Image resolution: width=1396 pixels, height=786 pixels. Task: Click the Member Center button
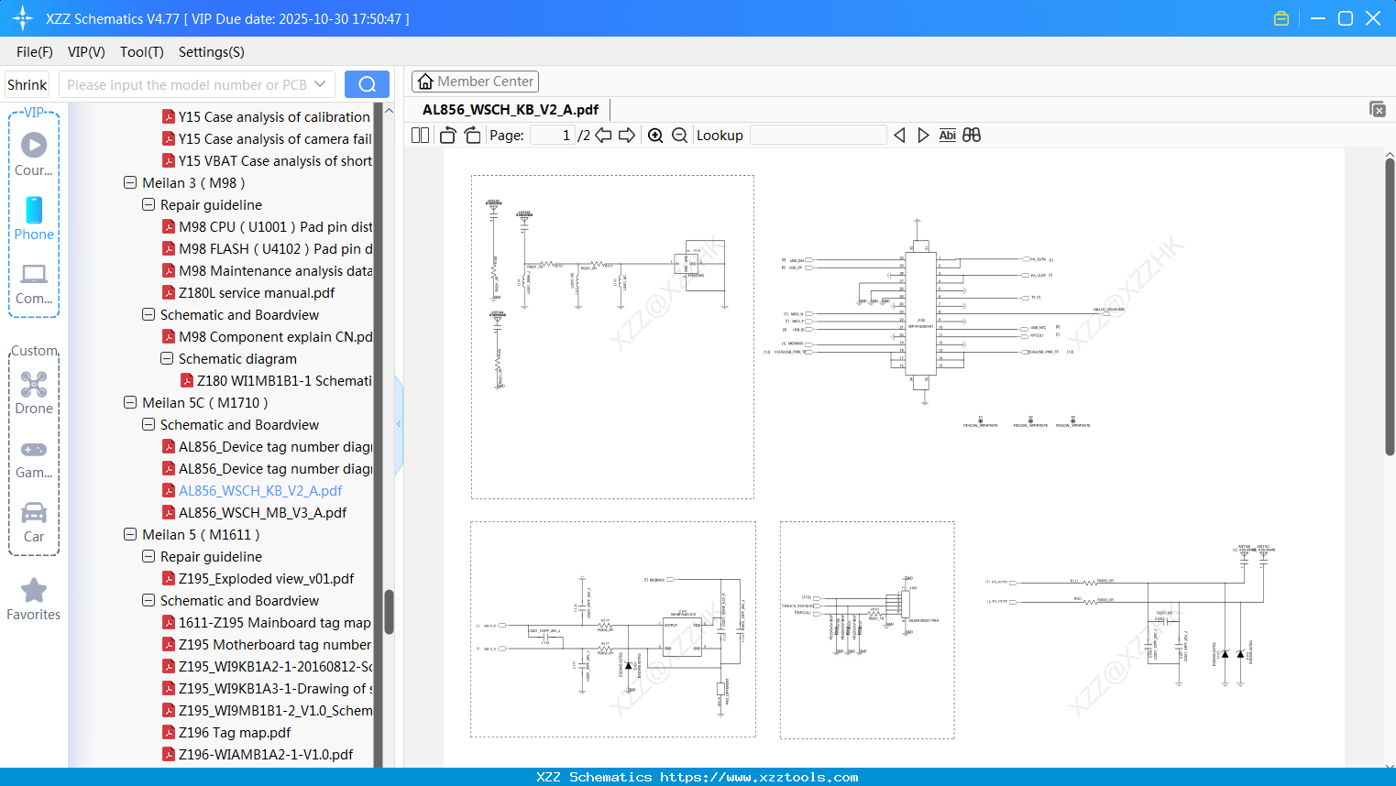pyautogui.click(x=475, y=82)
